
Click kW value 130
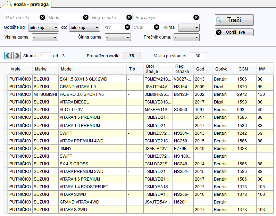click(x=265, y=94)
